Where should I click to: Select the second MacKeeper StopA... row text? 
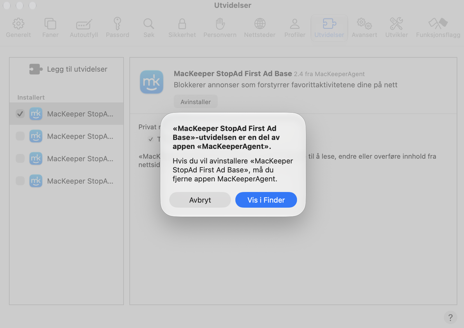pyautogui.click(x=80, y=136)
